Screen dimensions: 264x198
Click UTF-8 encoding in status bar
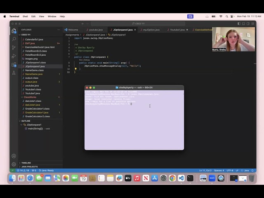coord(230,170)
